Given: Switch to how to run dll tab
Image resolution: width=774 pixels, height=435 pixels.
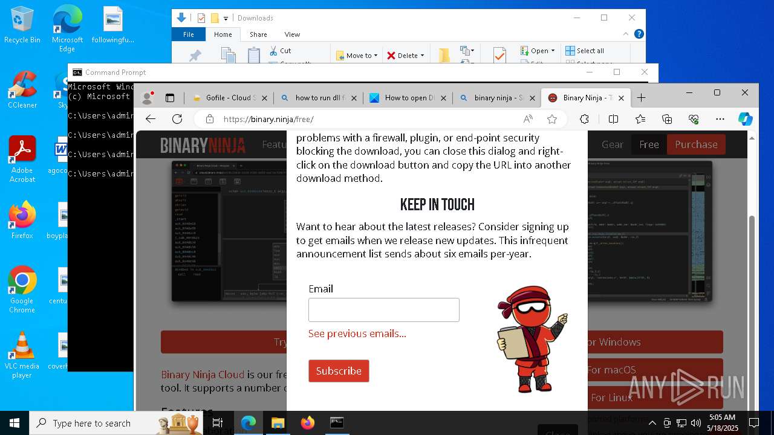Looking at the screenshot, I should 318,98.
